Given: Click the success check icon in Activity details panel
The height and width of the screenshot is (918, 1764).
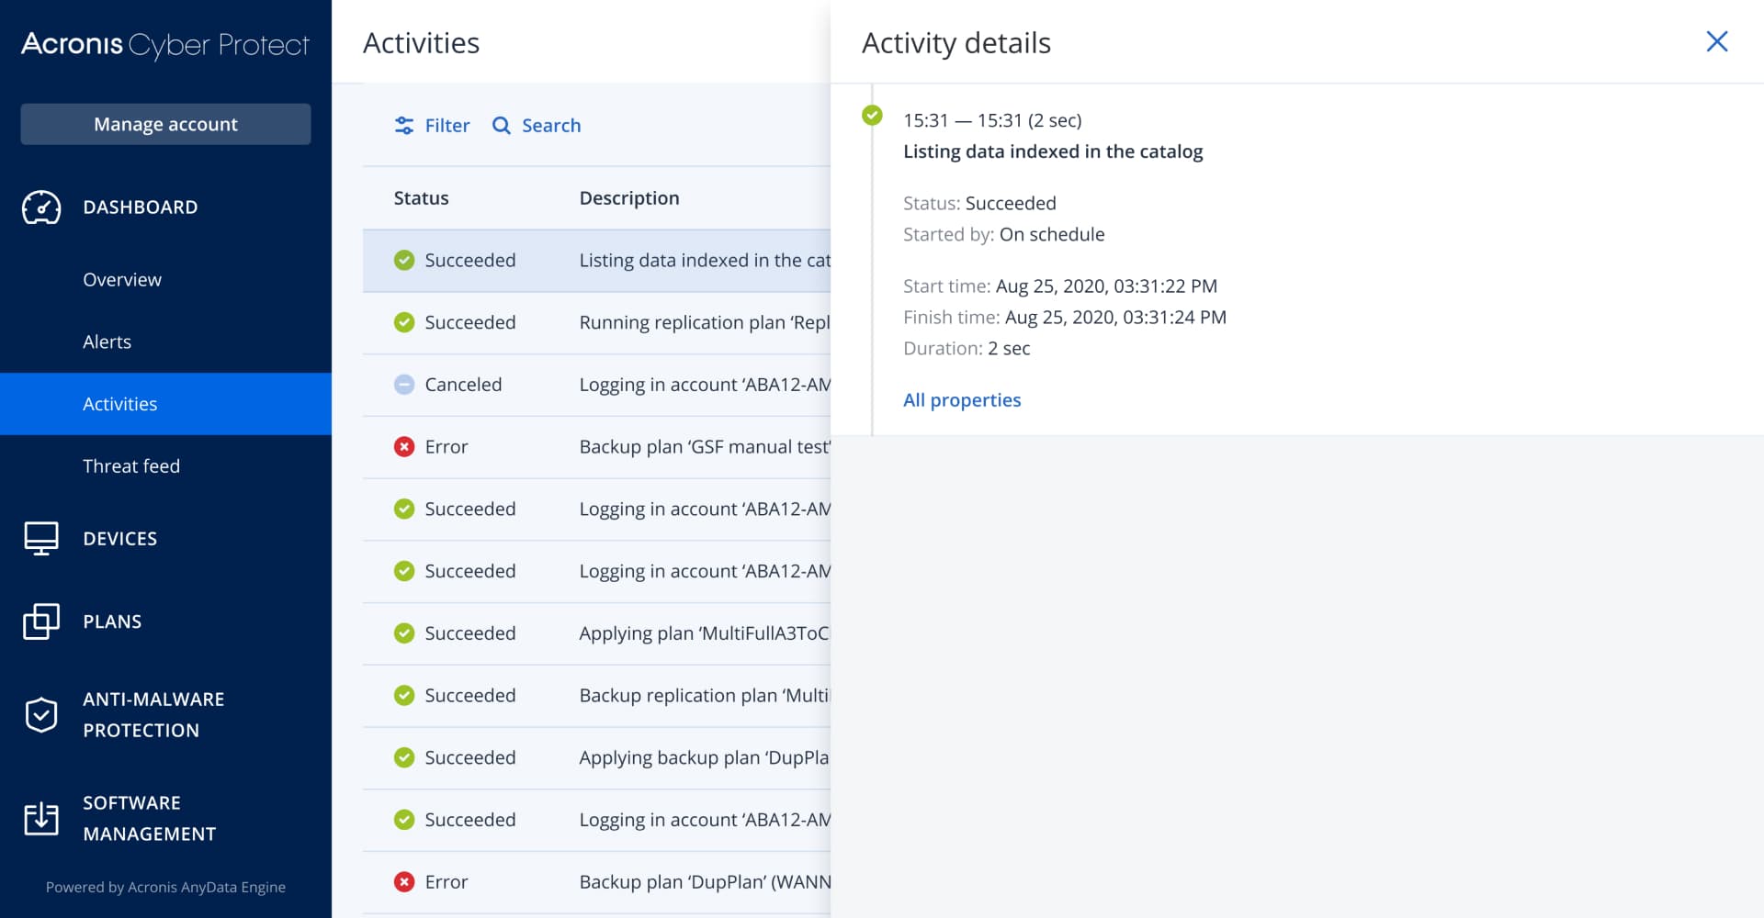Looking at the screenshot, I should pyautogui.click(x=871, y=117).
